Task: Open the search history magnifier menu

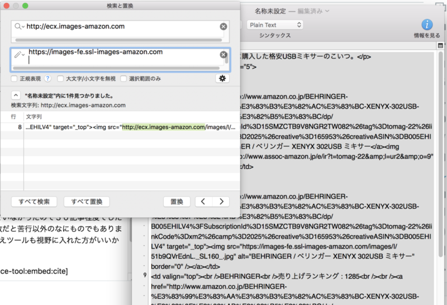Action: 19,26
